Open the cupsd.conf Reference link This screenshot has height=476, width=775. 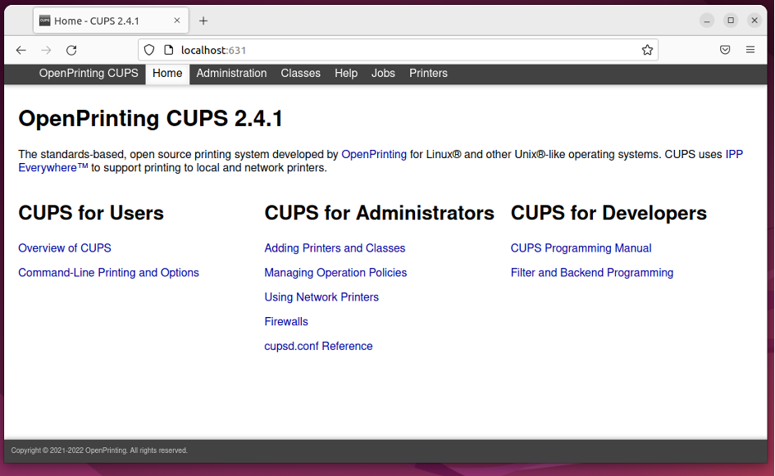(318, 347)
